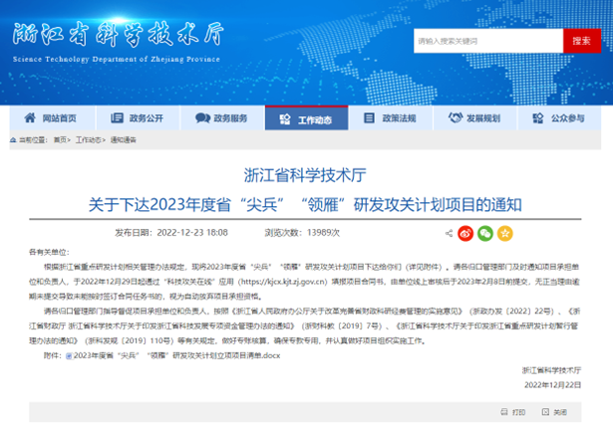Go to 首页 in breadcrumb
The image size is (613, 430).
coord(60,139)
